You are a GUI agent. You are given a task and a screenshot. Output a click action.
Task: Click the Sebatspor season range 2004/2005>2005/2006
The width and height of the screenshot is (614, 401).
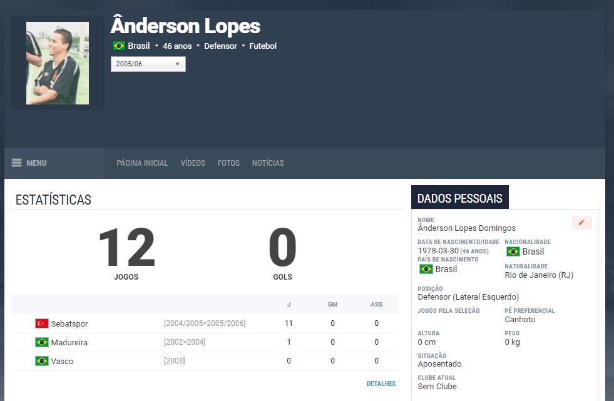[205, 323]
